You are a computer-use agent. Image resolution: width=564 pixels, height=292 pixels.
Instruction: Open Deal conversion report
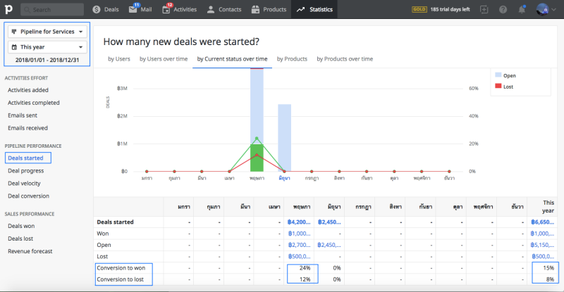point(29,196)
